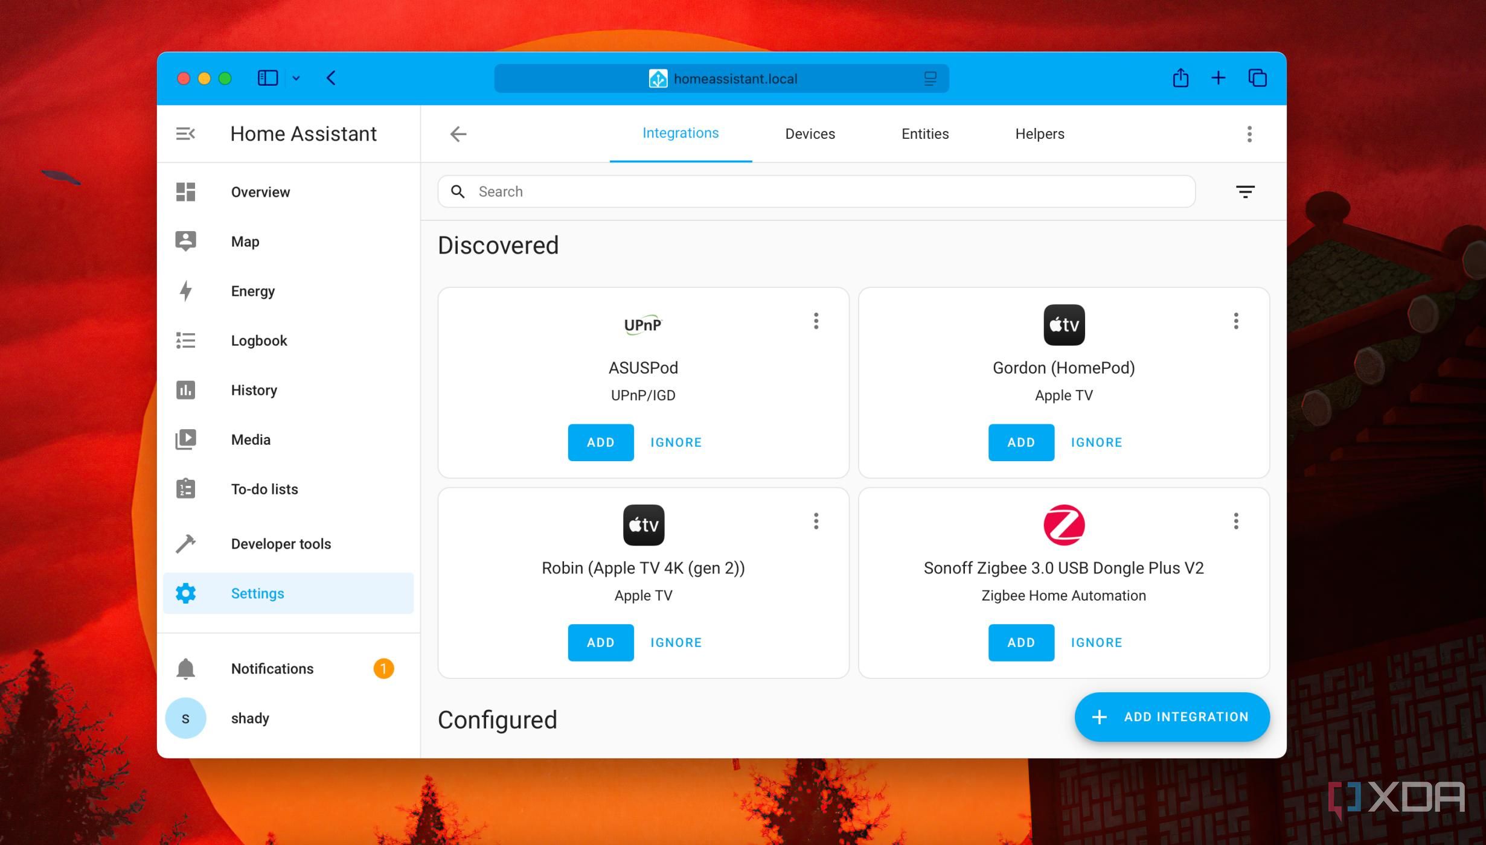
Task: Open Energy in the sidebar
Action: click(x=288, y=291)
